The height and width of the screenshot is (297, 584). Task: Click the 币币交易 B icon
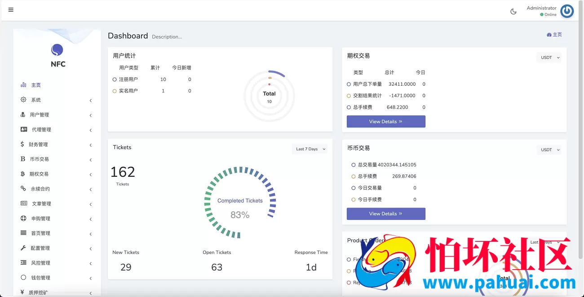pyautogui.click(x=23, y=159)
